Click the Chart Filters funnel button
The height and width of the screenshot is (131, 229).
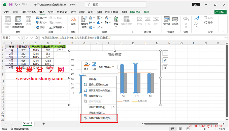(x=165, y=67)
